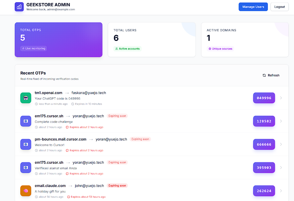This screenshot has height=201, width=294.
Task: Click OTP code 262624
Action: (x=264, y=191)
